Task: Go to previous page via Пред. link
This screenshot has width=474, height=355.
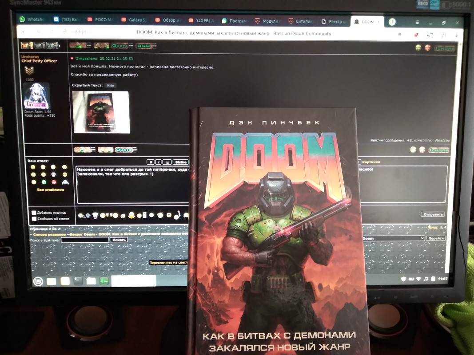Action: tap(433, 227)
